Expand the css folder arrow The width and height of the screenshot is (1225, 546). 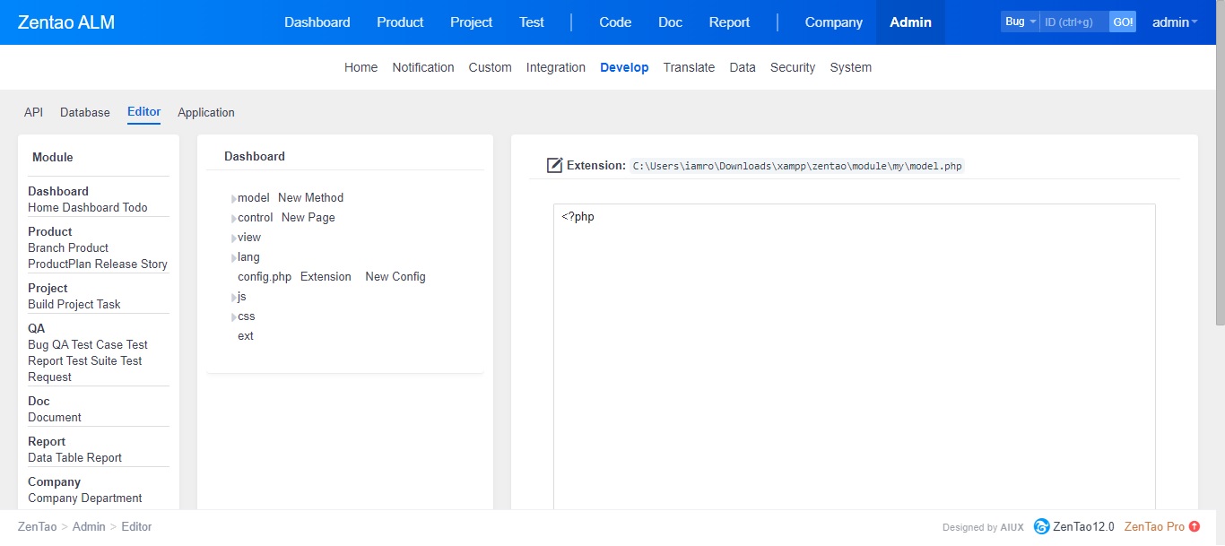coord(234,316)
